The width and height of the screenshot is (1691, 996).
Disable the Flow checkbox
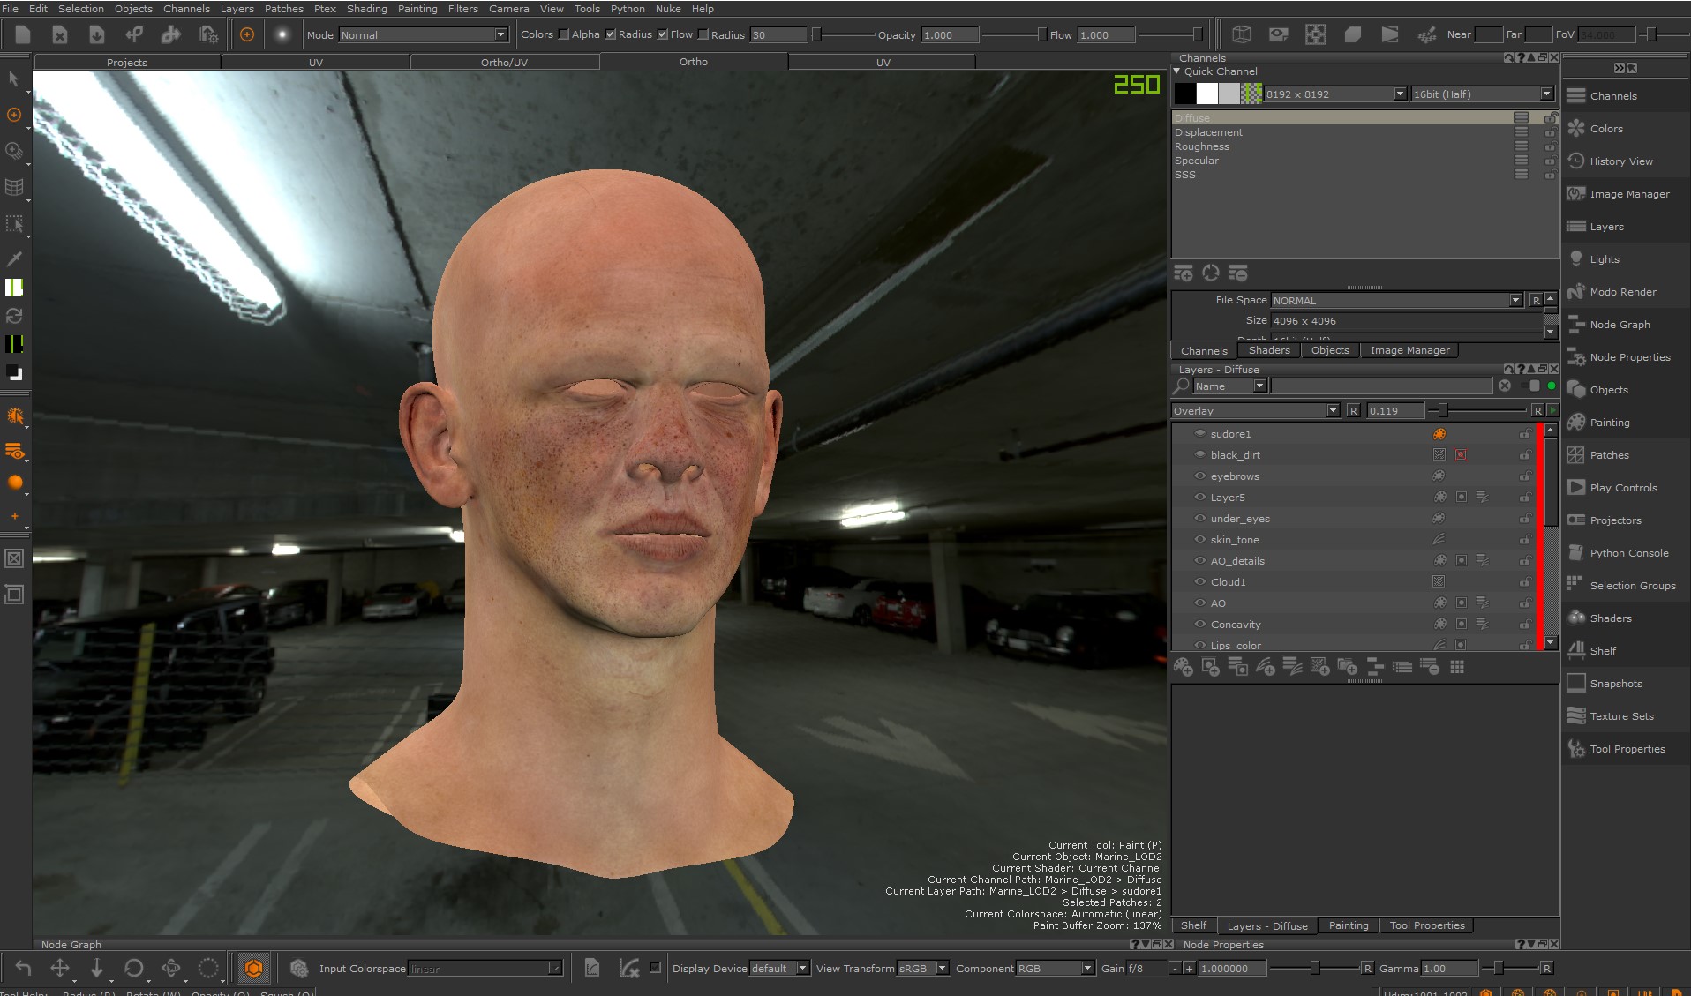coord(663,34)
